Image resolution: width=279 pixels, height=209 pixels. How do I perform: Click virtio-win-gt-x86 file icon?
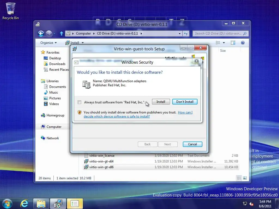click(x=86, y=167)
